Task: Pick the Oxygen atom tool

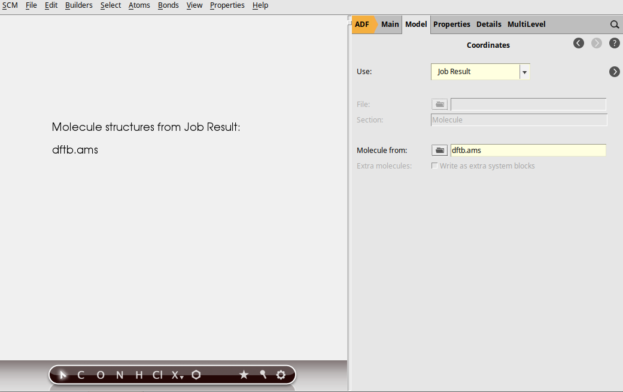Action: pyautogui.click(x=100, y=375)
